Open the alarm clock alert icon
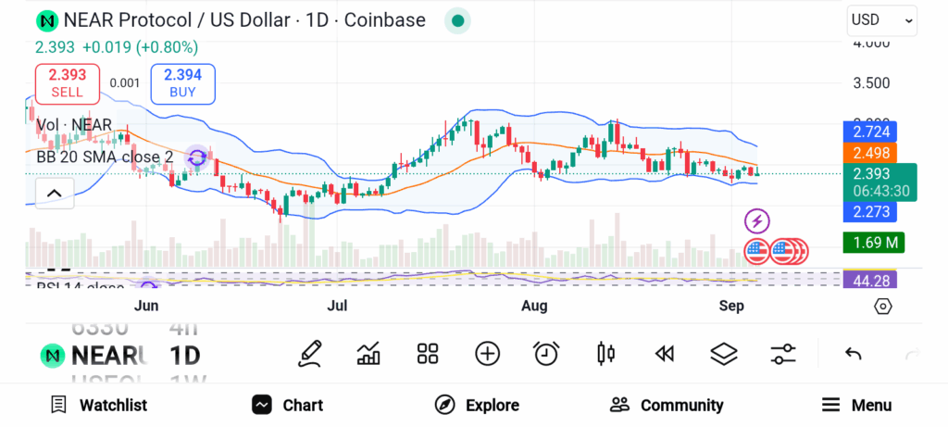Screen dimensions: 948x427 [x=546, y=354]
